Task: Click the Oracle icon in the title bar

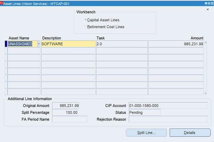Action: (1, 3)
